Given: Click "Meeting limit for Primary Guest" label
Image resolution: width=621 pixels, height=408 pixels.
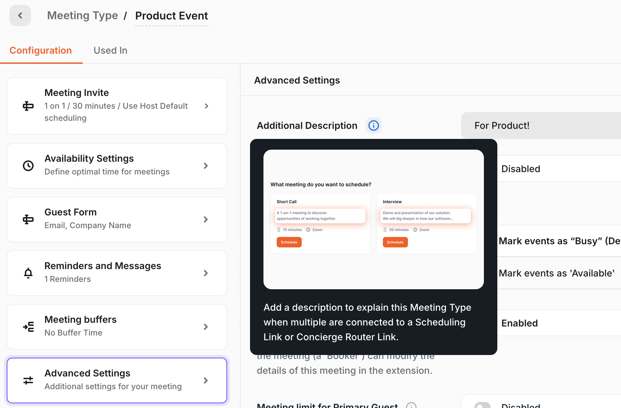Looking at the screenshot, I should pyautogui.click(x=327, y=405).
